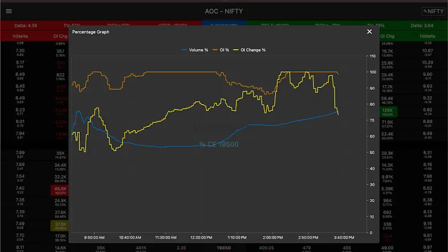Image resolution: width=448 pixels, height=252 pixels.
Task: Click the 2:00:00 PM axis label
Action: (273, 238)
